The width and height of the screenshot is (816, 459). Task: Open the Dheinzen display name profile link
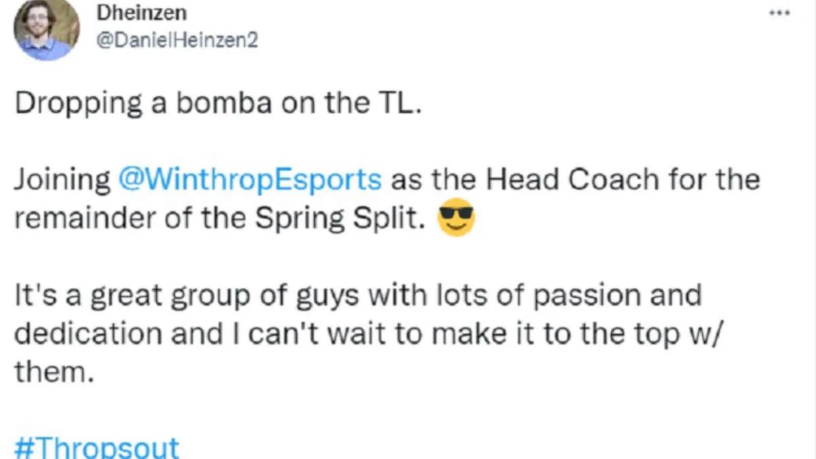pos(141,12)
